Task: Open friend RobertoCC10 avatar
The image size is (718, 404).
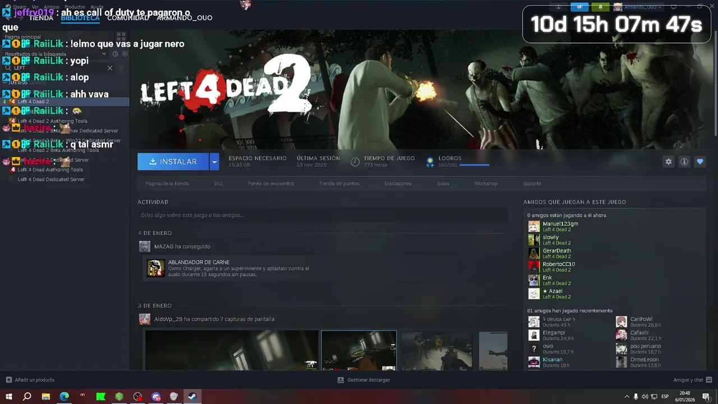Action: pos(534,267)
